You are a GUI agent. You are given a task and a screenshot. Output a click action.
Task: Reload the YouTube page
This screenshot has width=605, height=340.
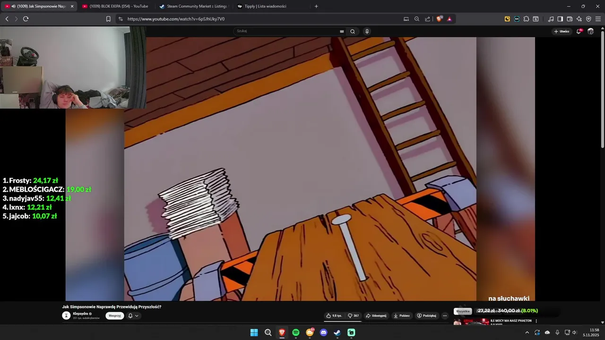26,19
